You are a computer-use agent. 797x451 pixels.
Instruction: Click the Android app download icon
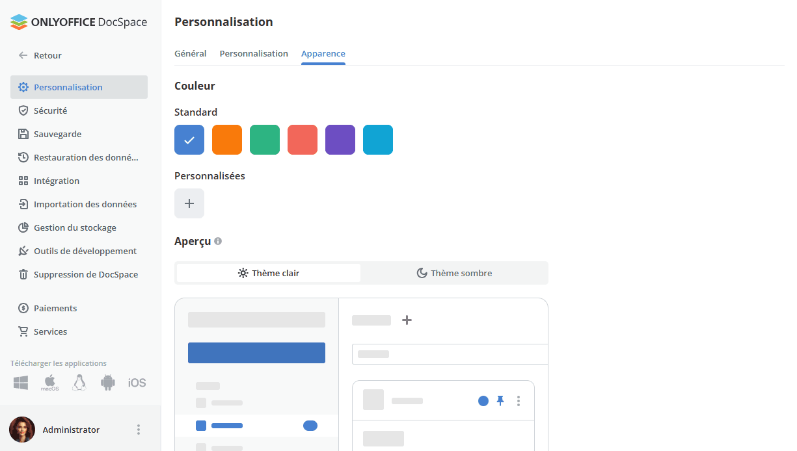[108, 383]
